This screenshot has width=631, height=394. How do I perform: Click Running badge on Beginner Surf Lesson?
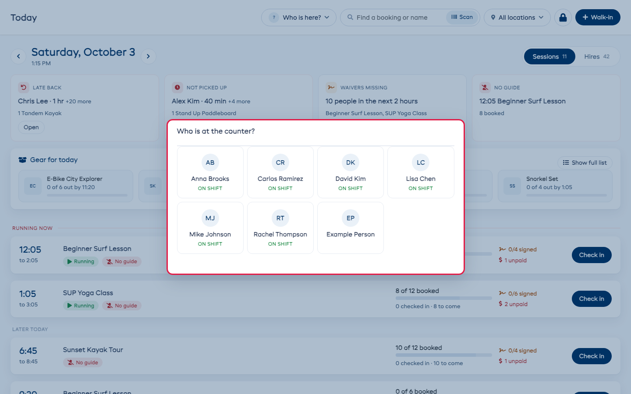click(81, 262)
